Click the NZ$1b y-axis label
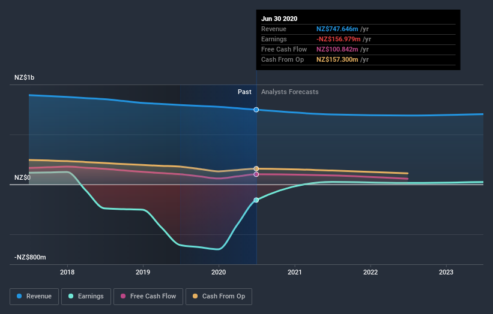This screenshot has width=493, height=314. point(24,77)
